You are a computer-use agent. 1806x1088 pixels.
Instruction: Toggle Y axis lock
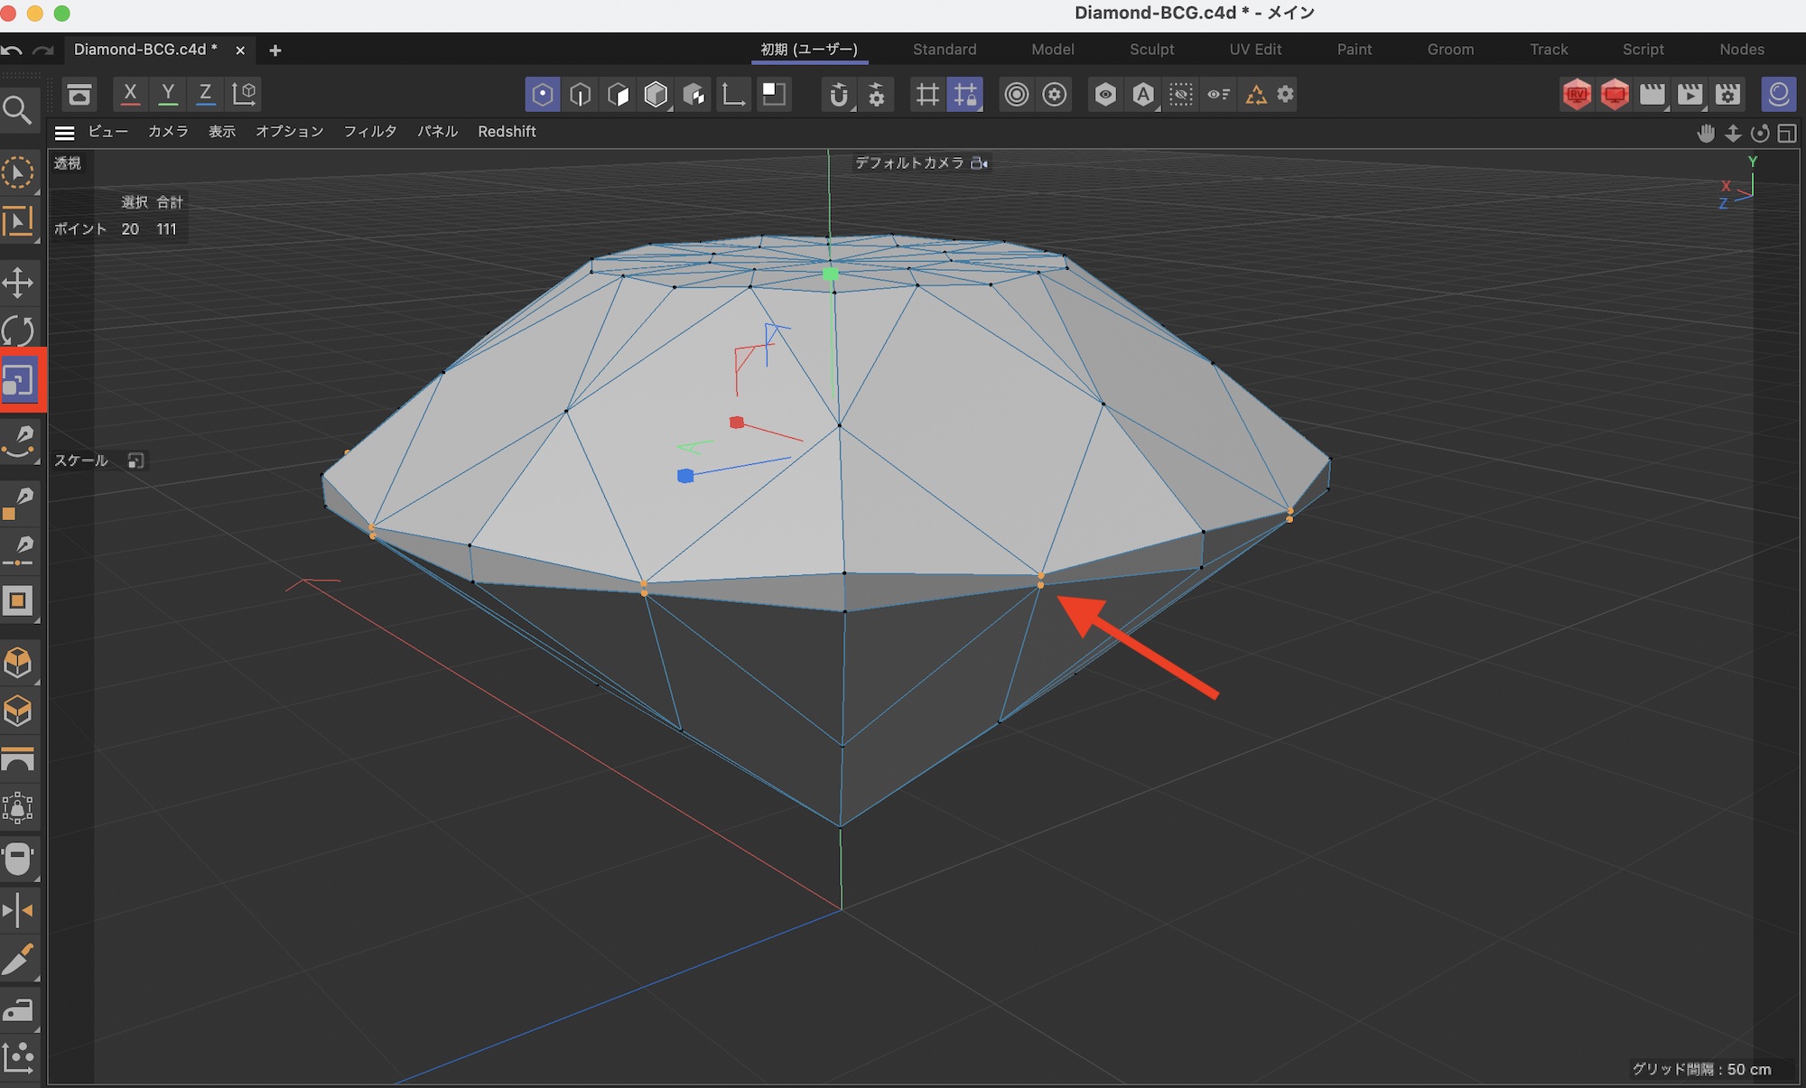(x=168, y=93)
